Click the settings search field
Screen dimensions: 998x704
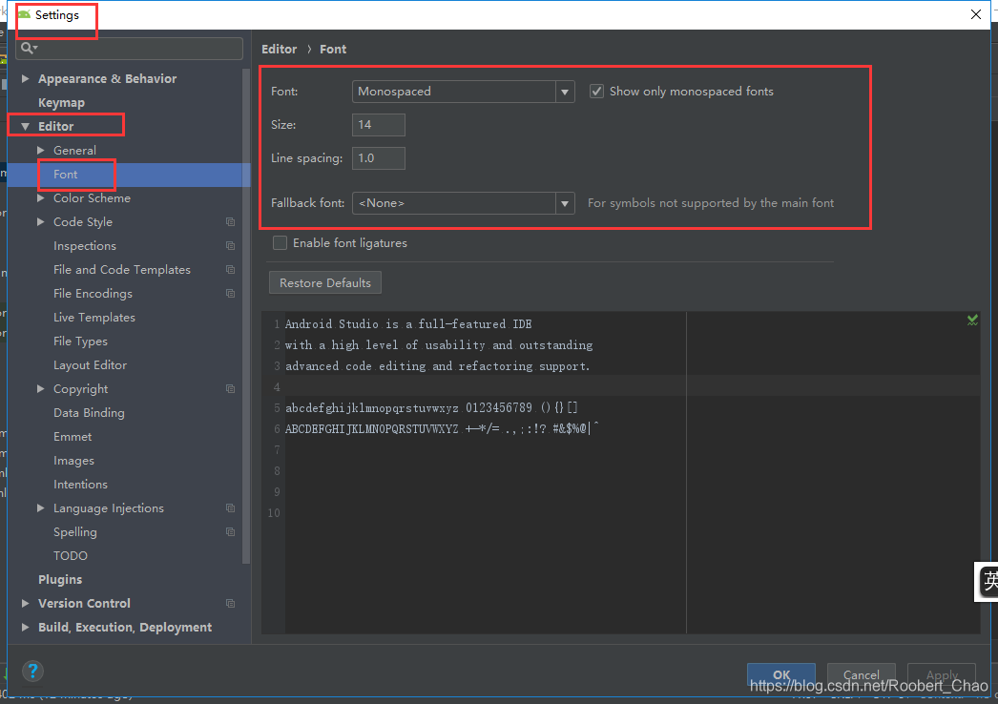[131, 49]
